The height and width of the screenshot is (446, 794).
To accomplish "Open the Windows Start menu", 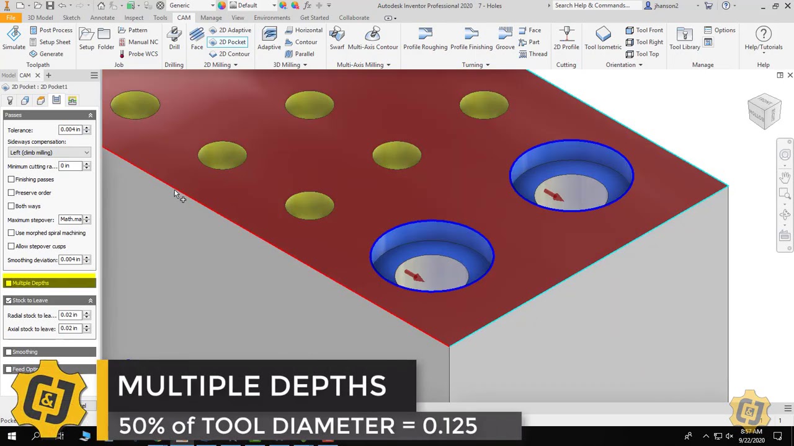I will (11, 436).
